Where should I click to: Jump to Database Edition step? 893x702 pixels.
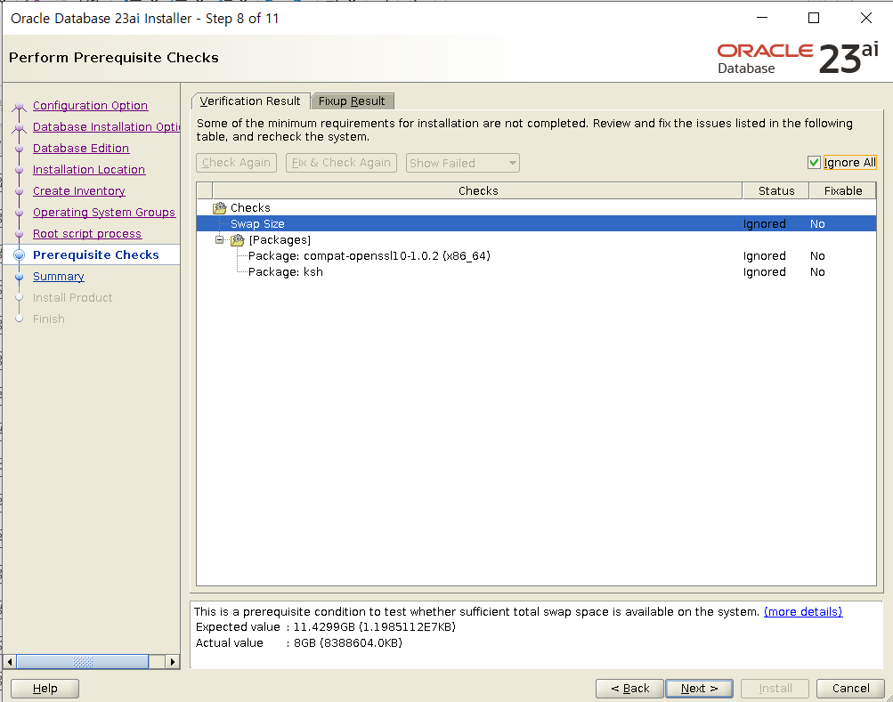coord(81,148)
